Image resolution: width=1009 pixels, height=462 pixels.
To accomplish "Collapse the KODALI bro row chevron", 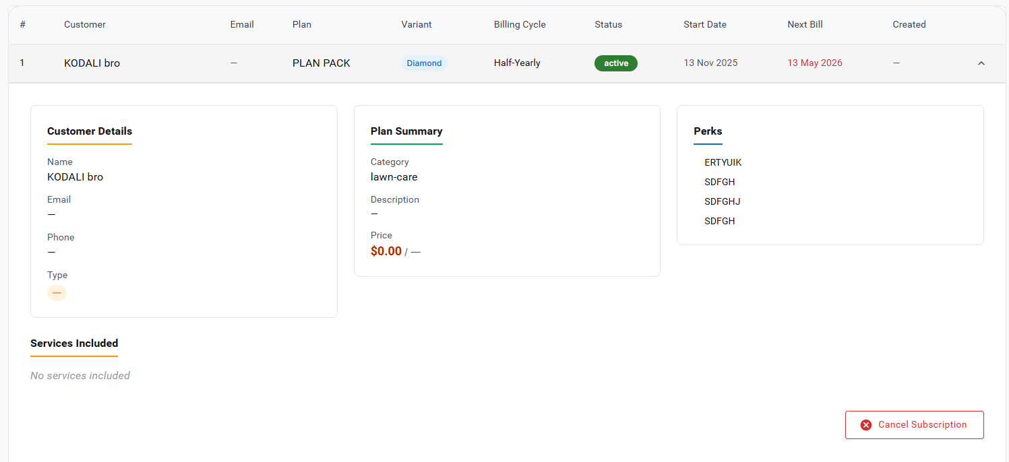I will (981, 63).
